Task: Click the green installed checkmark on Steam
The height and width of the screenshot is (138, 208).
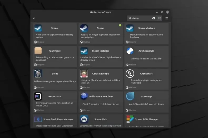Action: 120,25
